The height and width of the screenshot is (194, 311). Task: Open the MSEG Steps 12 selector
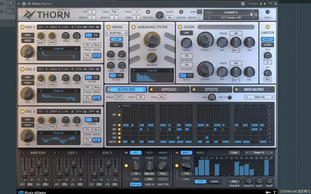(x=259, y=153)
